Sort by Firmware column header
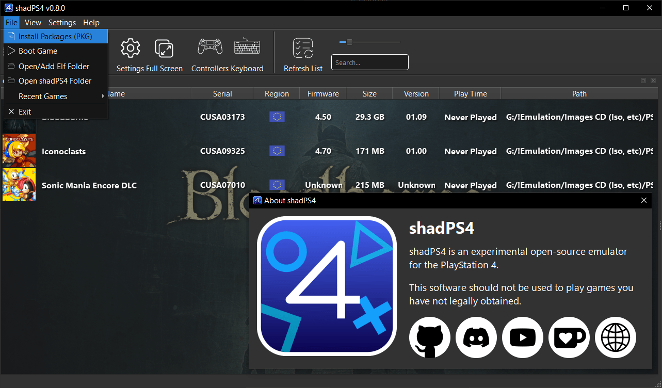This screenshot has height=388, width=662. pyautogui.click(x=323, y=93)
